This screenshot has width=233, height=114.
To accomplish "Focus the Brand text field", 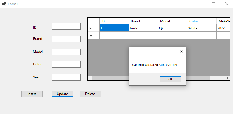I will (66, 39).
